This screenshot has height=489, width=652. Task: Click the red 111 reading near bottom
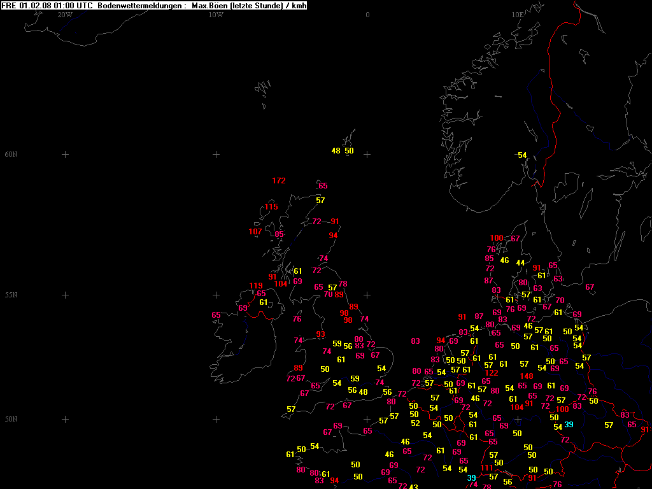487,468
